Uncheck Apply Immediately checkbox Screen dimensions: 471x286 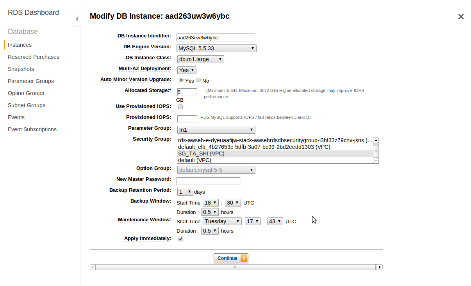(x=181, y=239)
